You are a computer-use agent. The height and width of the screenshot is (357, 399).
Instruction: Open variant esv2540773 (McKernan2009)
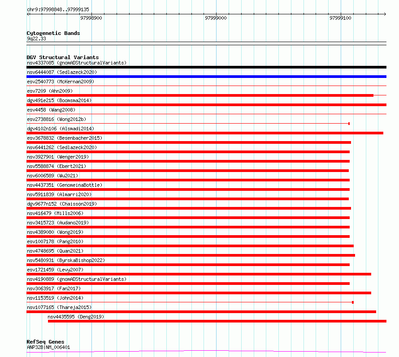point(61,82)
